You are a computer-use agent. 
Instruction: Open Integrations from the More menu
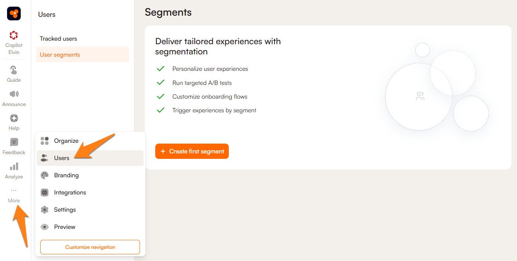(70, 193)
